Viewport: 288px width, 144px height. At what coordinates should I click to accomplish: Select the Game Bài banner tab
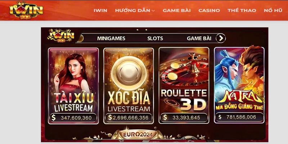199,39
